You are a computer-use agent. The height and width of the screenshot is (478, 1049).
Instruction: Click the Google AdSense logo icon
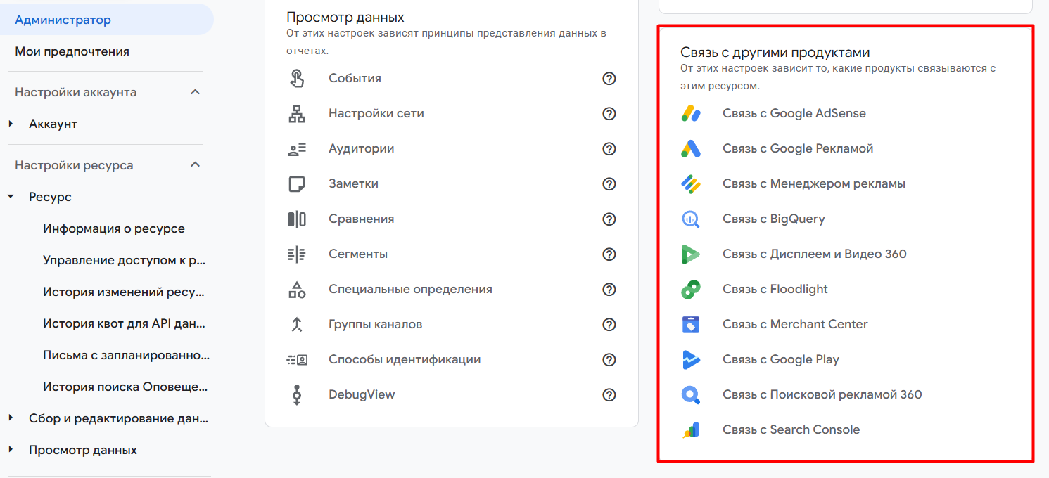coord(691,113)
